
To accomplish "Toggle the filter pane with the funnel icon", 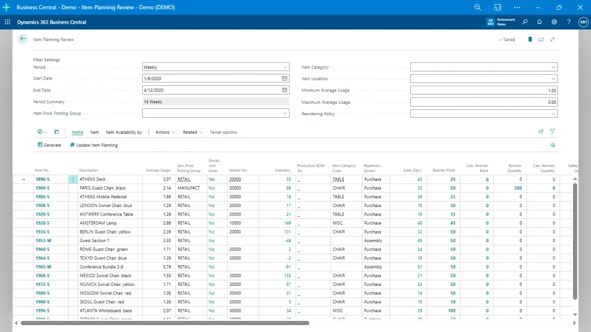I will 552,131.
